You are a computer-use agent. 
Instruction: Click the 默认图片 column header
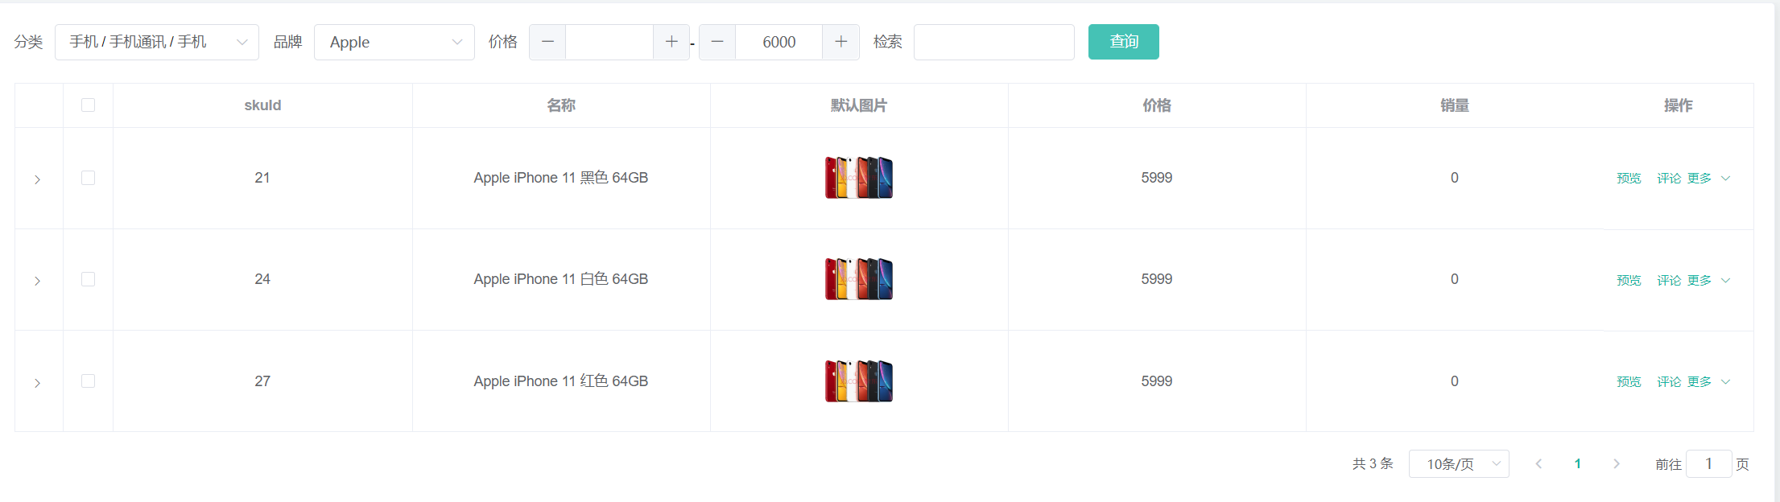click(859, 105)
